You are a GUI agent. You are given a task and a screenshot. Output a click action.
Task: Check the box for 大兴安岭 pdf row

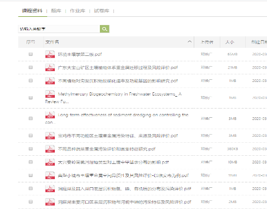click(30, 162)
